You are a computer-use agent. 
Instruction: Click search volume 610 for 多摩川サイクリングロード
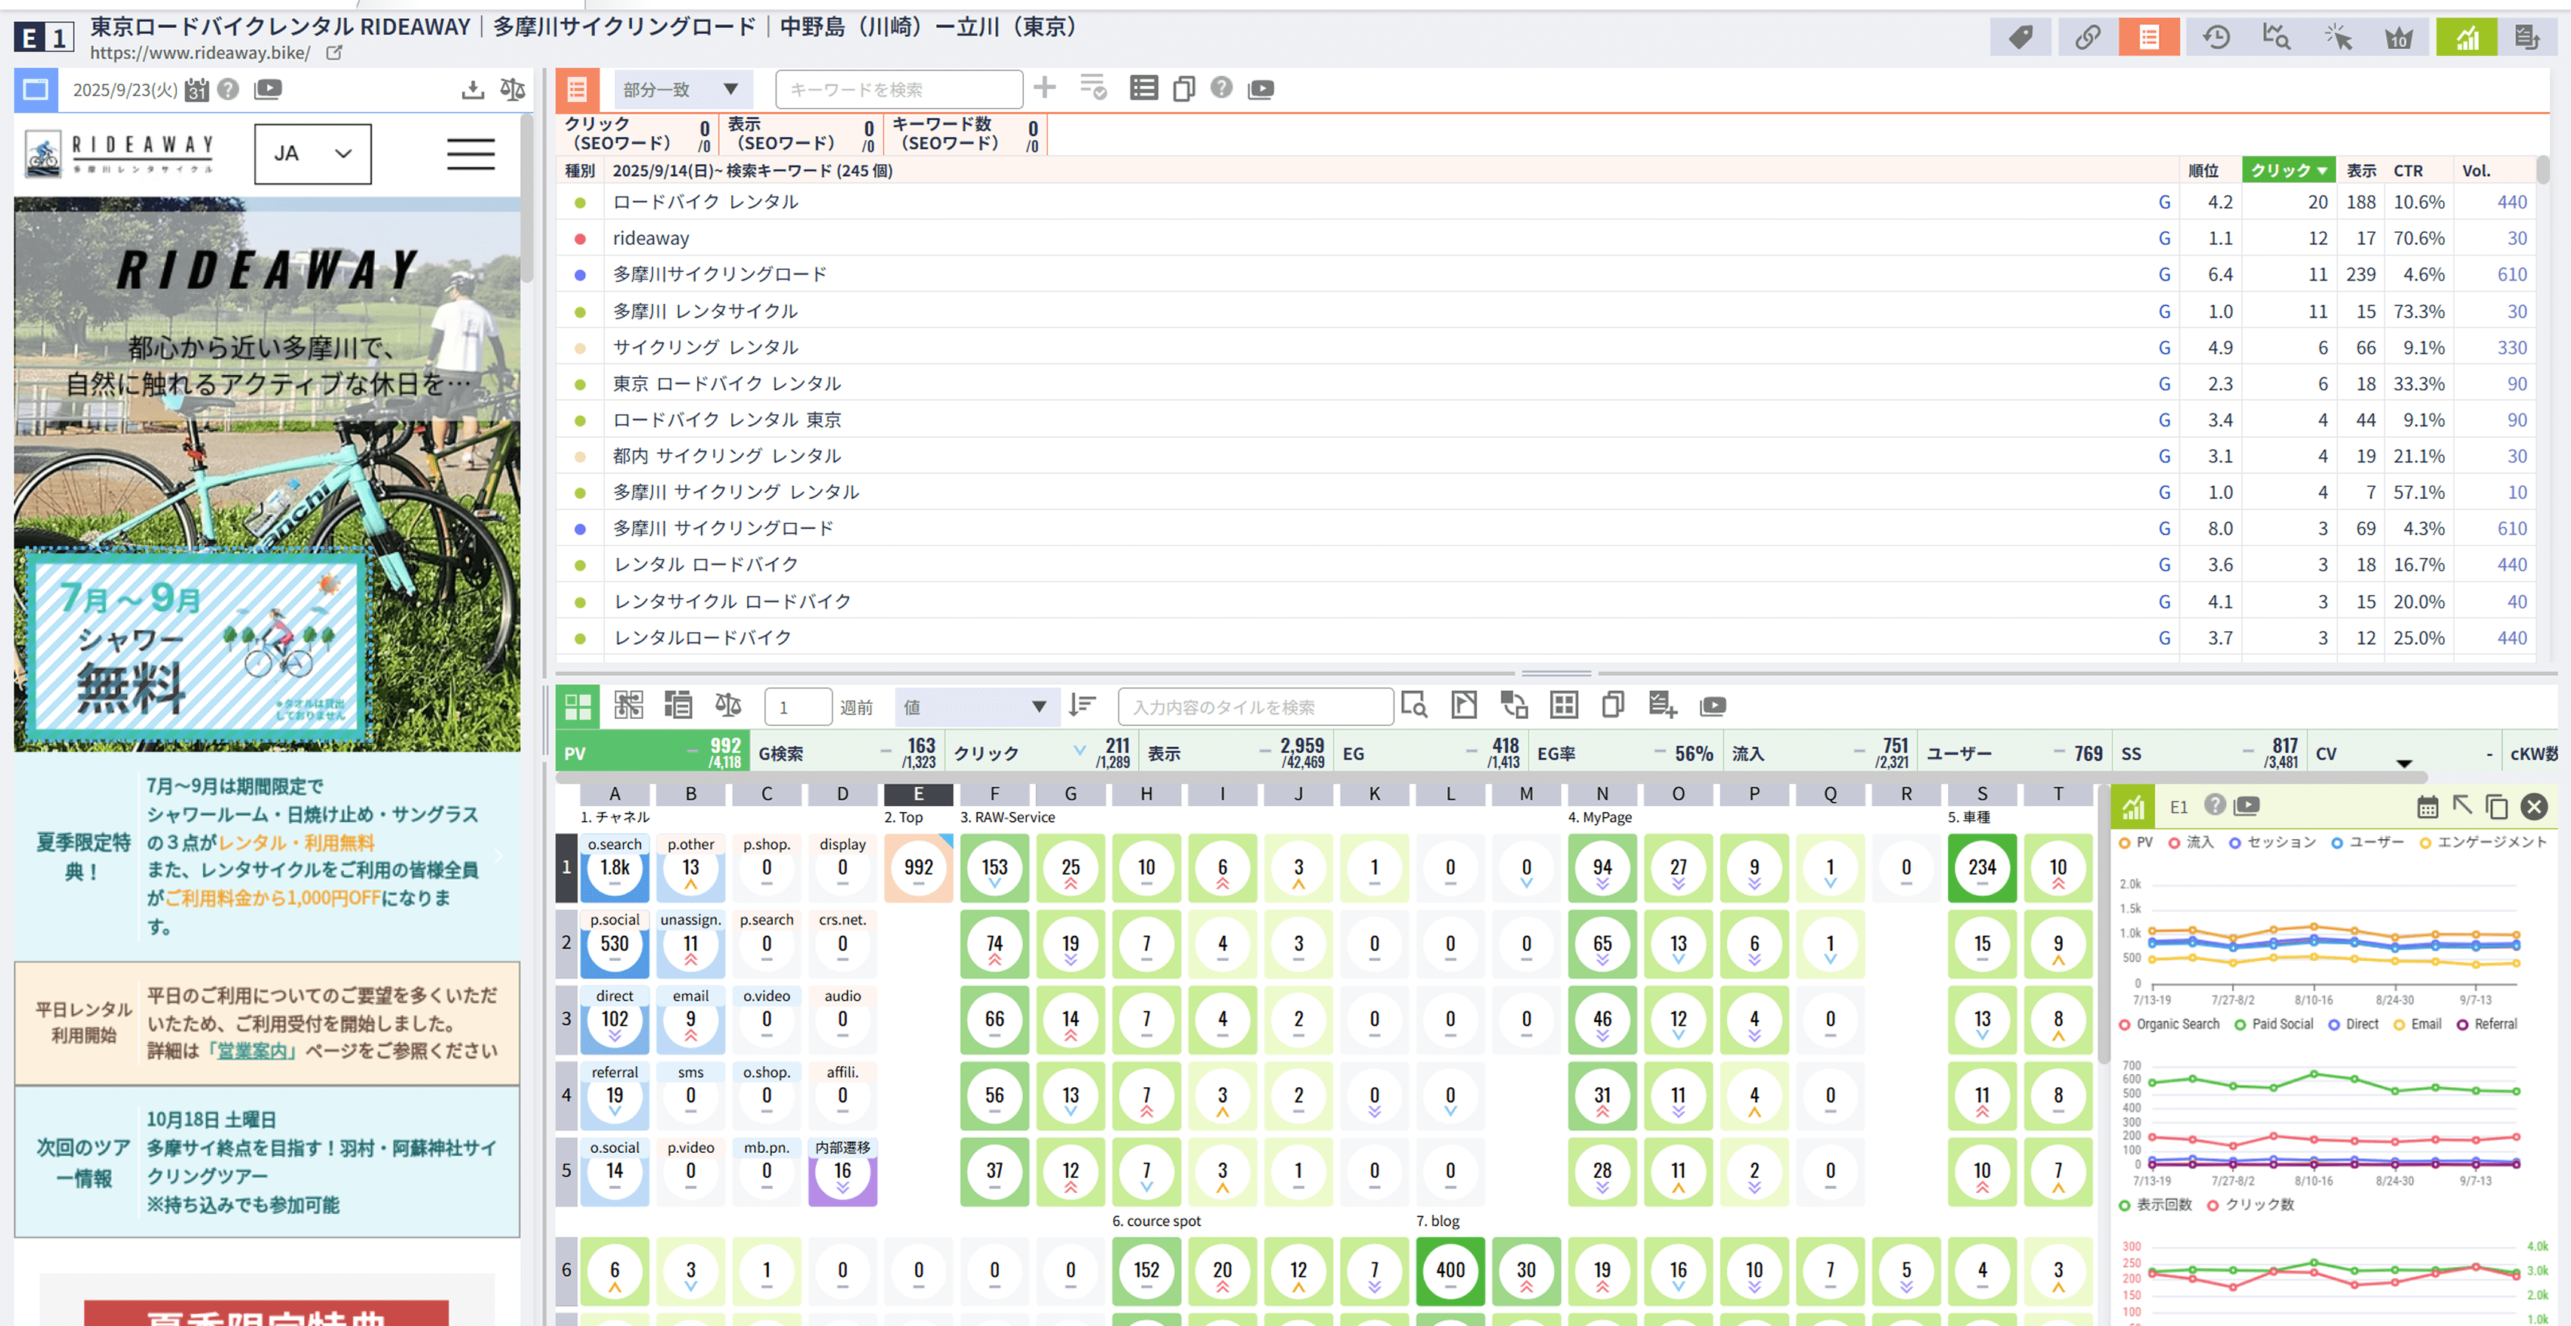(x=2511, y=274)
